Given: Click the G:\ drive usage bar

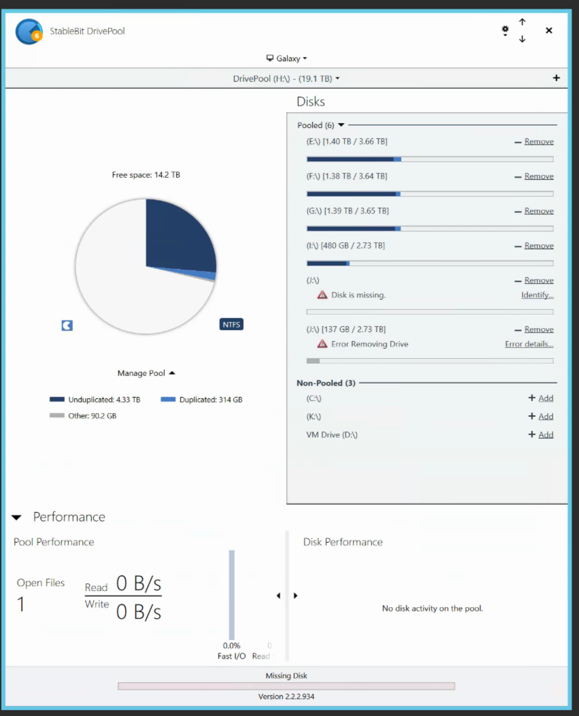Looking at the screenshot, I should (430, 229).
